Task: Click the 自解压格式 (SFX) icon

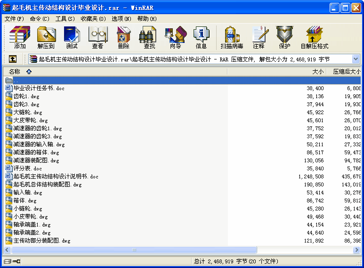Action: [x=314, y=38]
